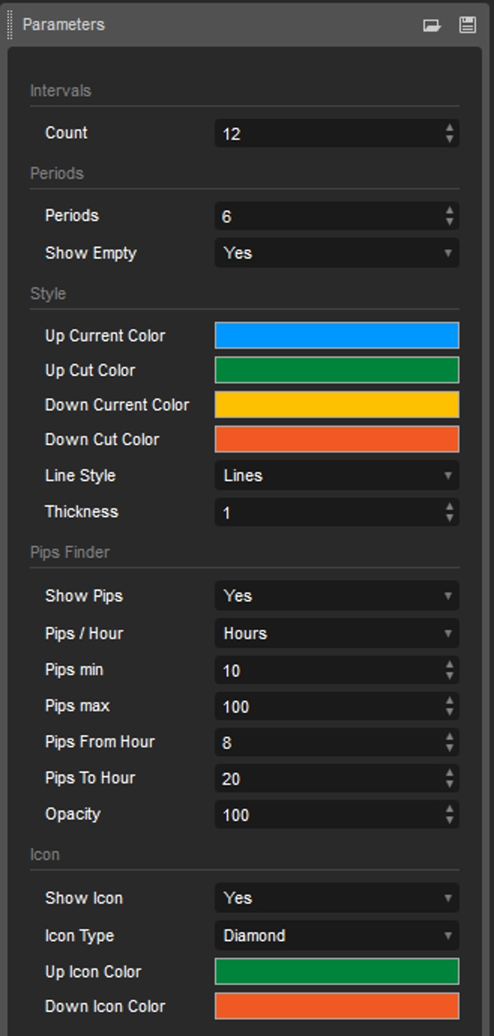The width and height of the screenshot is (494, 1036).
Task: Open the Pips / Hour dropdown
Action: (336, 633)
